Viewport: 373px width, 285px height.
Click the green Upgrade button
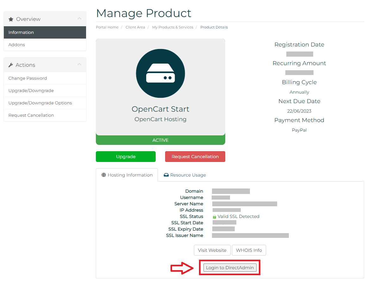(x=126, y=157)
